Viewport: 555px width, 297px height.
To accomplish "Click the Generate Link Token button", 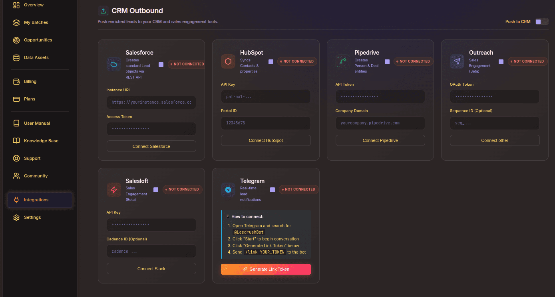I will coord(266,269).
